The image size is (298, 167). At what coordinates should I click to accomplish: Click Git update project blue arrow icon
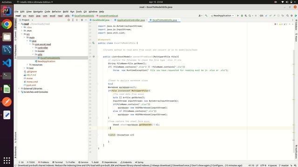coord(266,16)
